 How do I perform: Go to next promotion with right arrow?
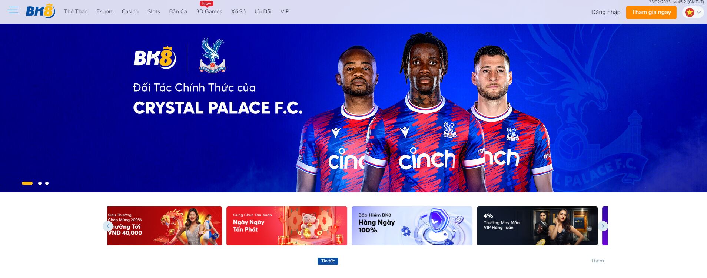603,226
